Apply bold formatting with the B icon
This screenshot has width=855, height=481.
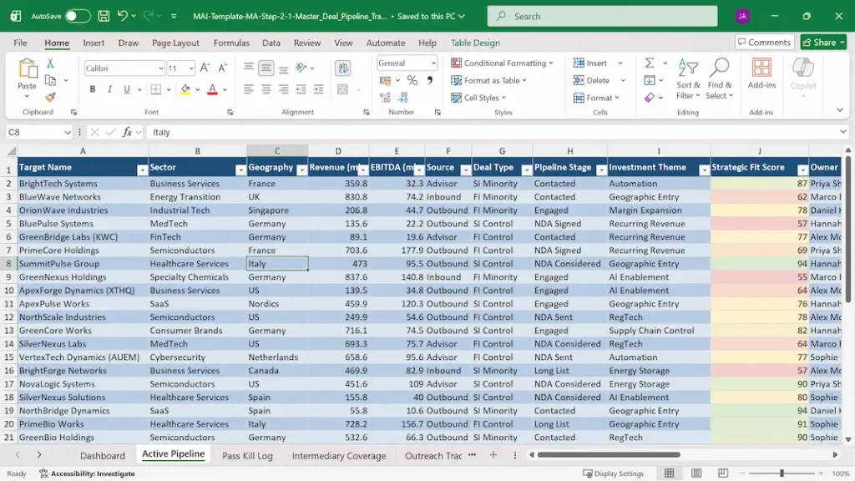pyautogui.click(x=92, y=89)
